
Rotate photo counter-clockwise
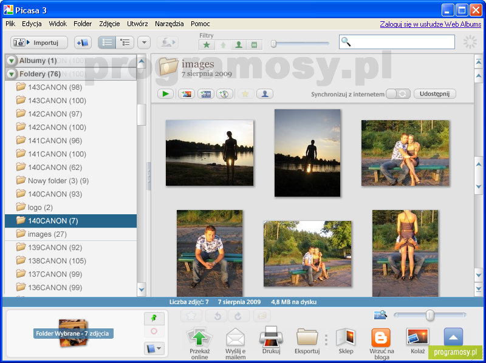coord(217,316)
